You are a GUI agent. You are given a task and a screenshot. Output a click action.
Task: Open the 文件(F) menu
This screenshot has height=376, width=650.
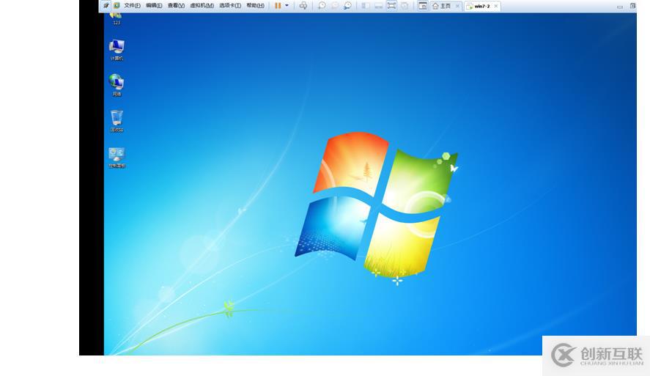pyautogui.click(x=132, y=6)
